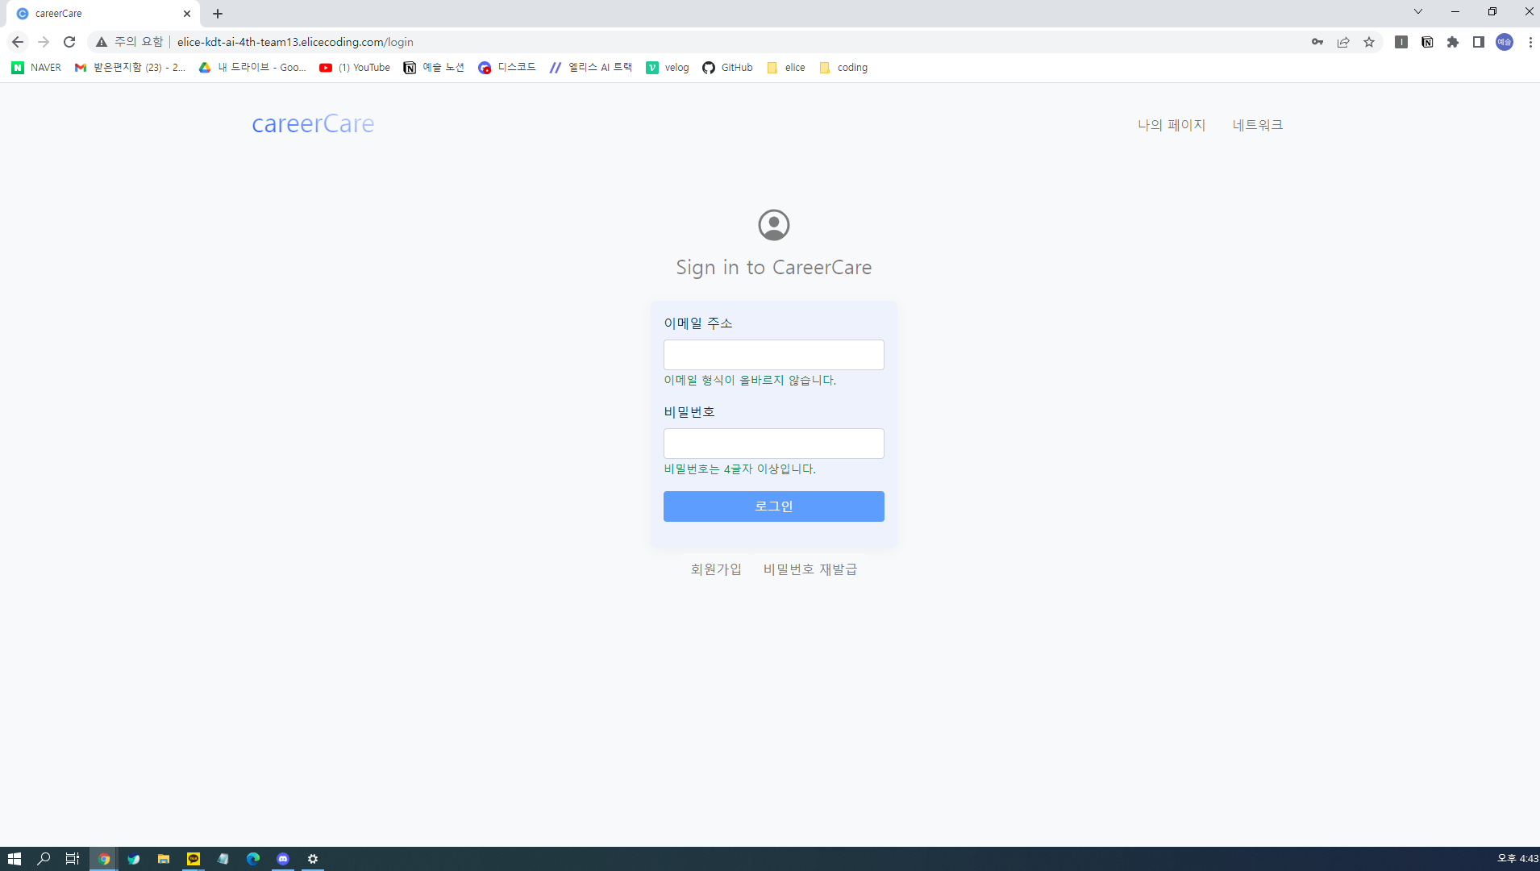This screenshot has width=1540, height=871.
Task: Open the Chrome profile avatar
Action: (1505, 42)
